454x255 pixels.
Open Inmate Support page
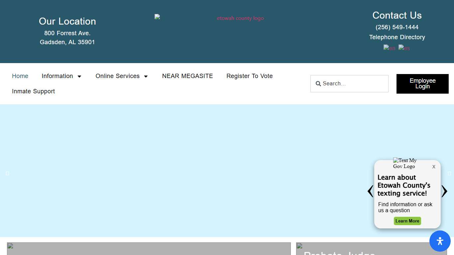click(x=33, y=91)
